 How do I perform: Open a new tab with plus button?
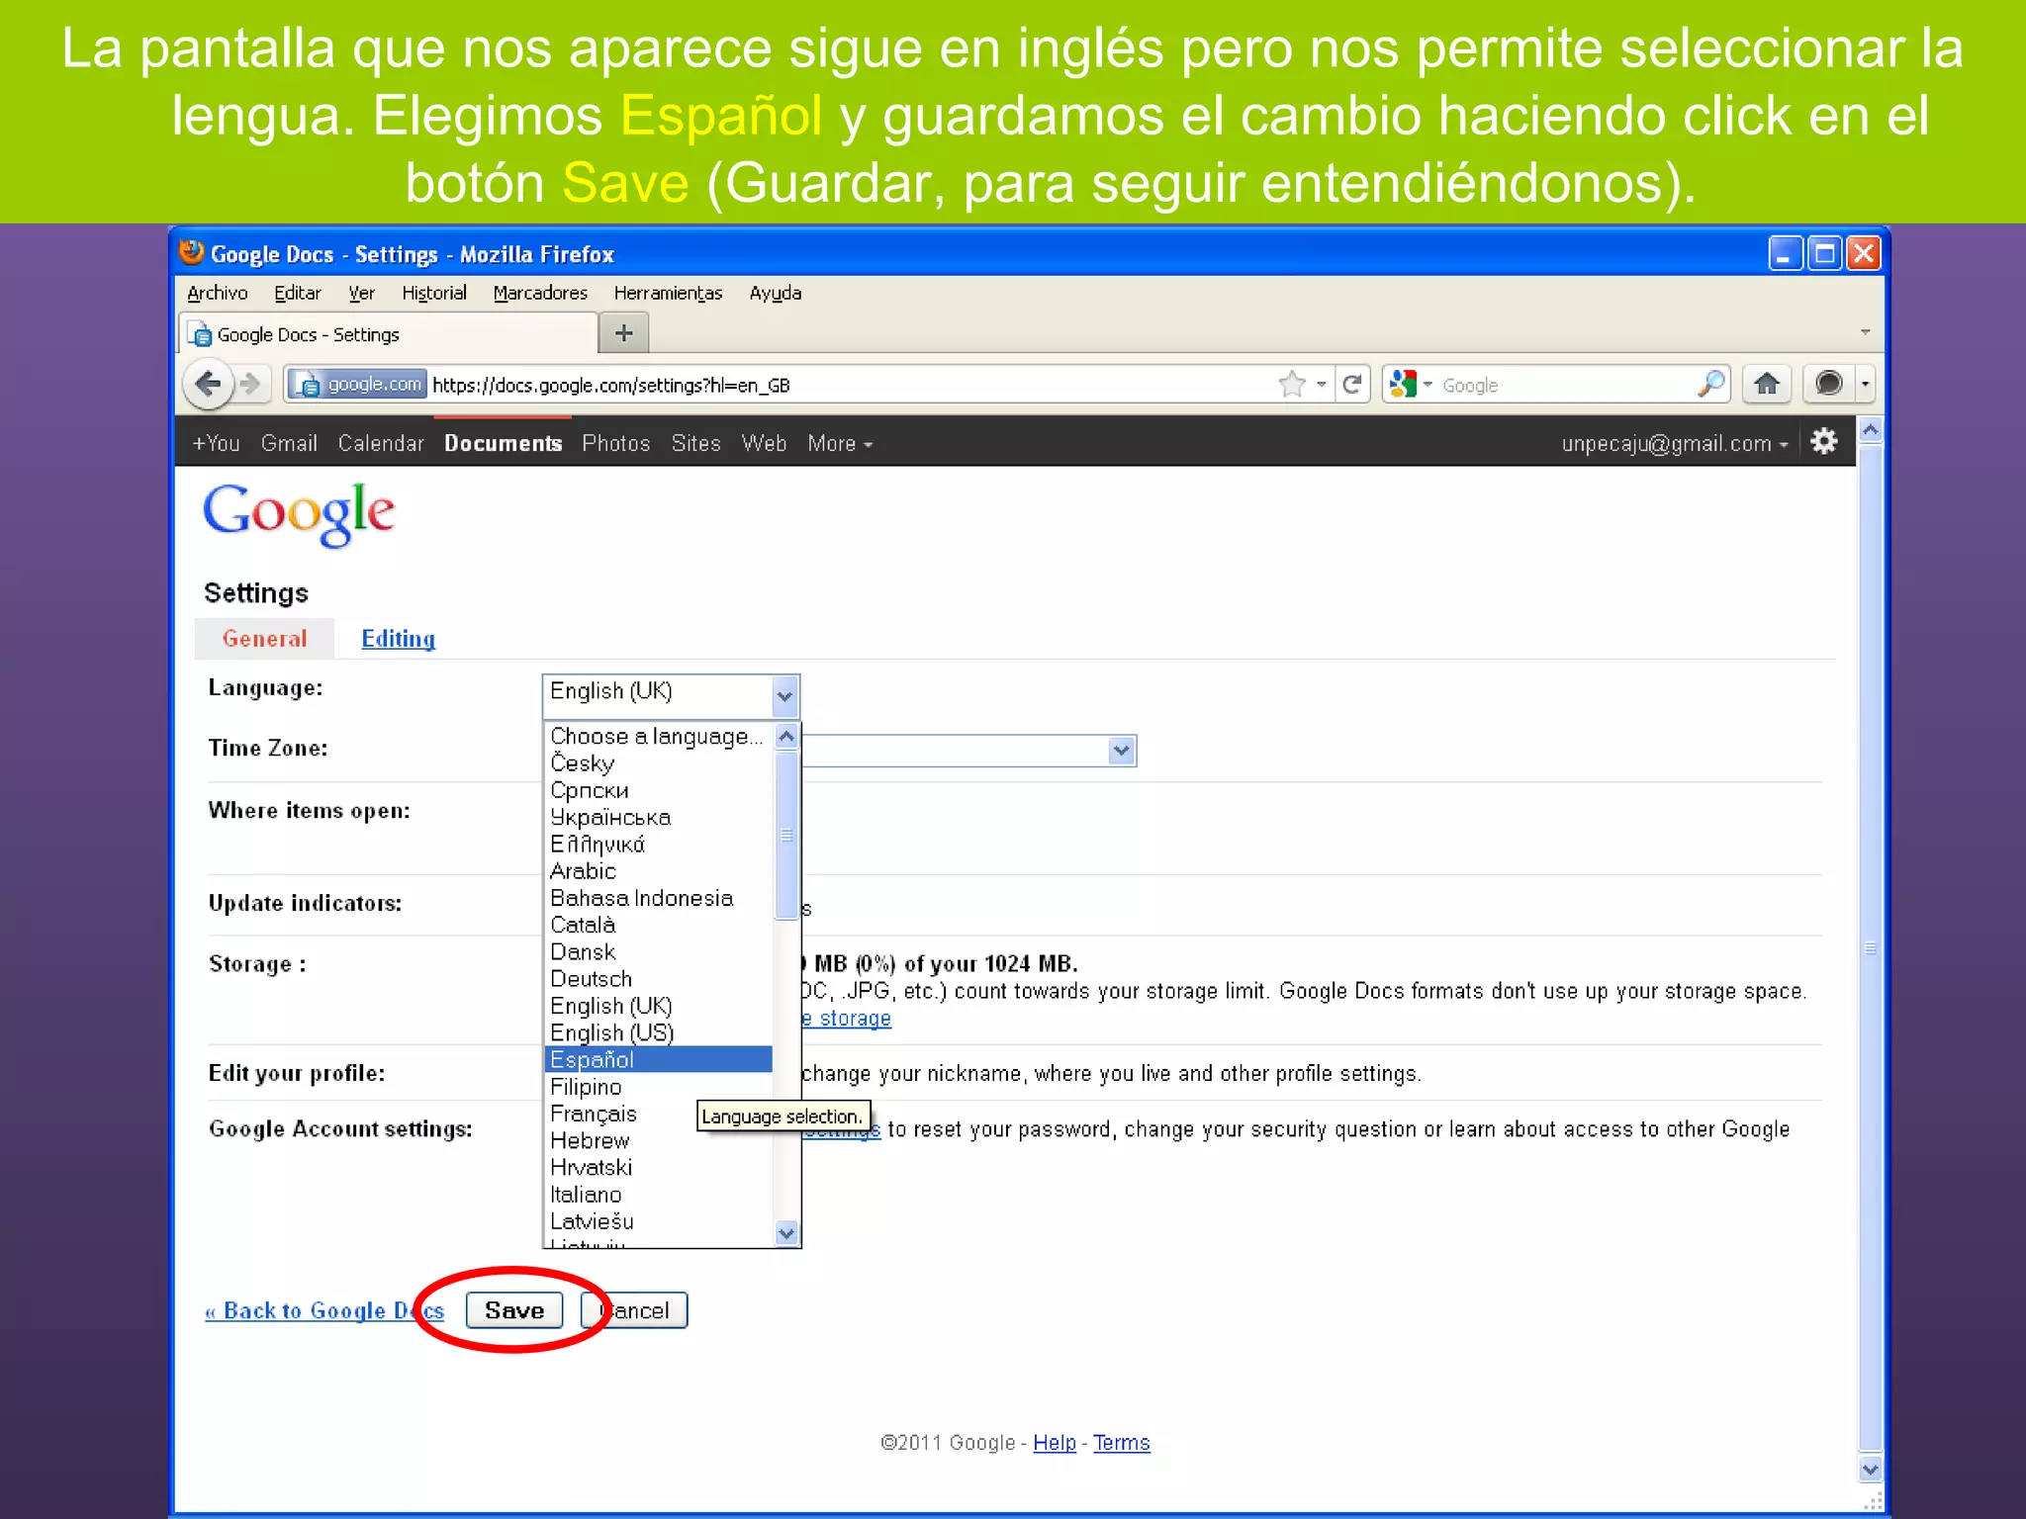tap(623, 333)
